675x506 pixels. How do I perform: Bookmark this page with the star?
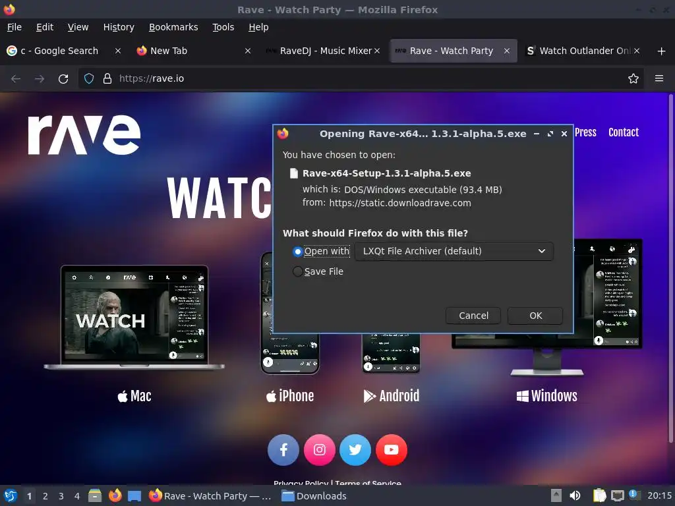click(633, 79)
